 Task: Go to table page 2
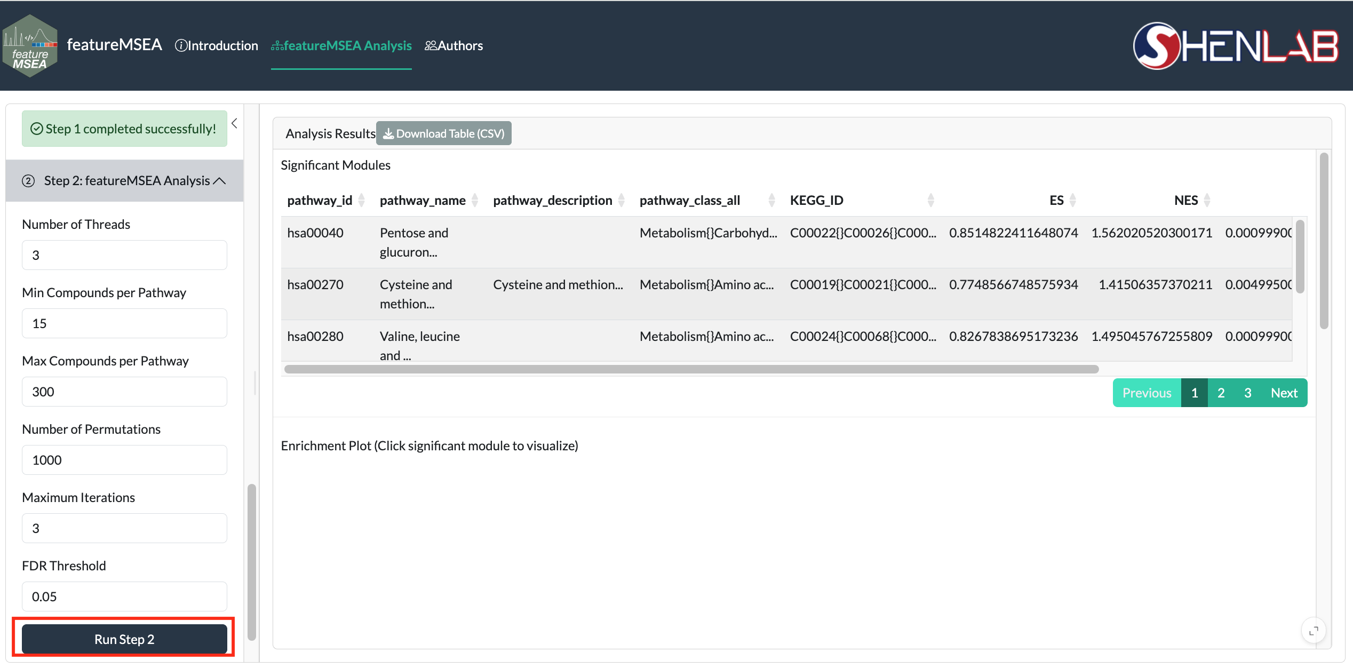[1221, 393]
